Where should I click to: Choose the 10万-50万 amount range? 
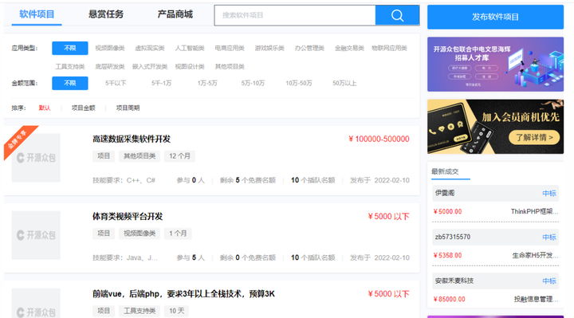tap(299, 84)
